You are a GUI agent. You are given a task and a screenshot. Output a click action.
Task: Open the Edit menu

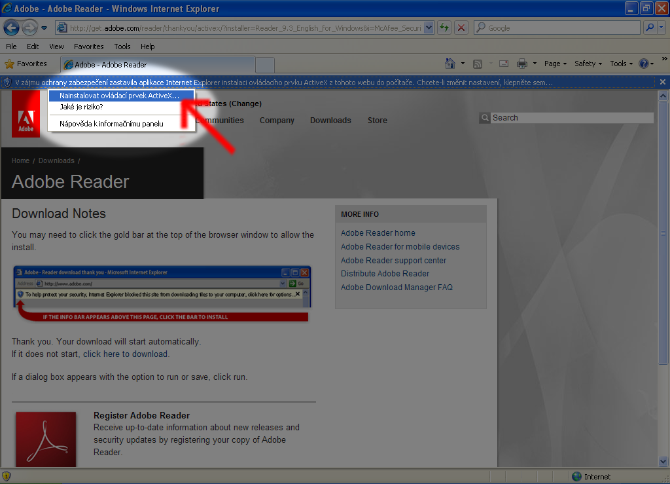33,47
